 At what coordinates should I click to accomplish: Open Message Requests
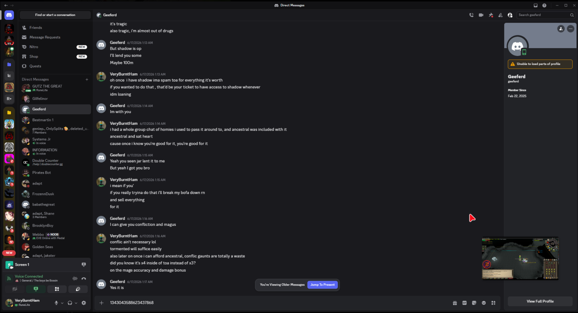coord(55,37)
